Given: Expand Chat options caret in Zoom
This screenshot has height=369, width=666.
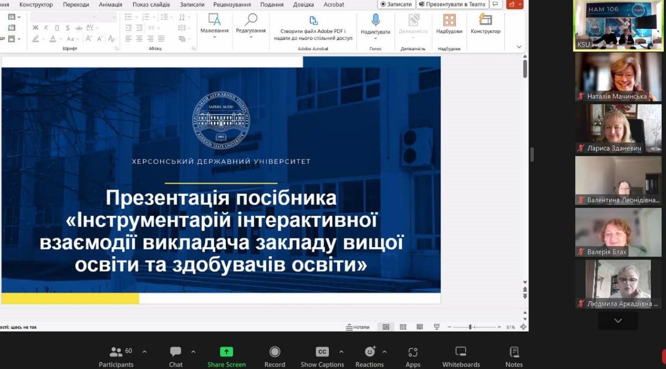Looking at the screenshot, I should point(193,351).
